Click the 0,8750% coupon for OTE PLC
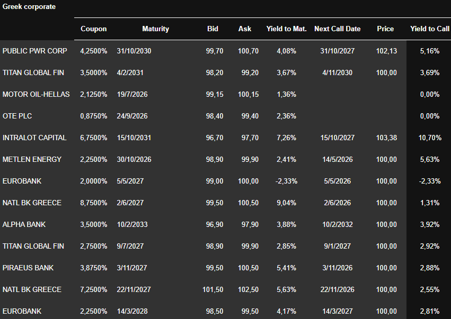This screenshot has width=451, height=319. (x=93, y=116)
